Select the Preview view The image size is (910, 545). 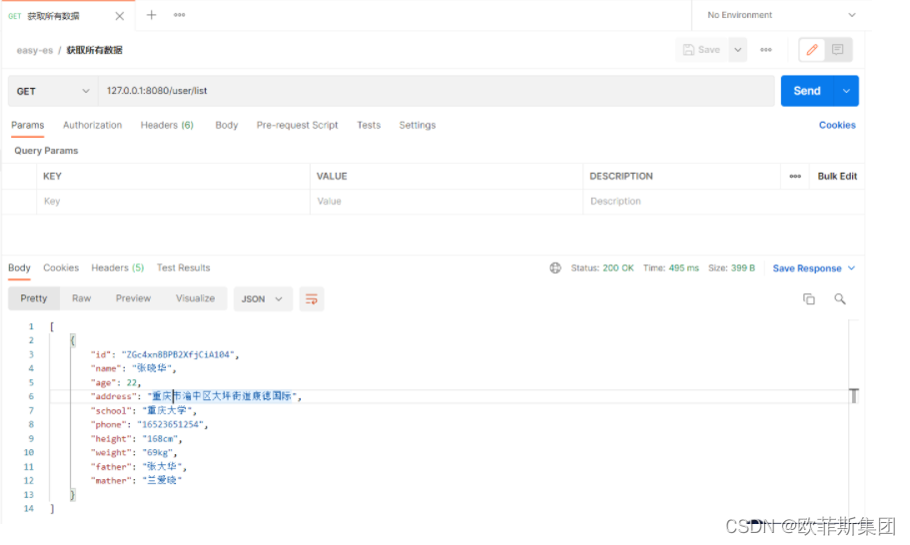coord(133,298)
